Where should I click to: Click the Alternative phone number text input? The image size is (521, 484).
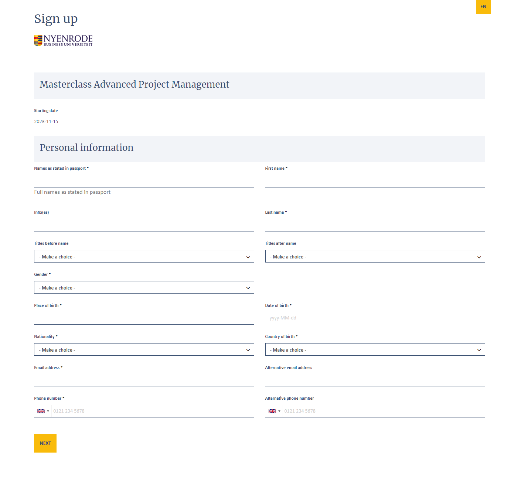coord(384,411)
